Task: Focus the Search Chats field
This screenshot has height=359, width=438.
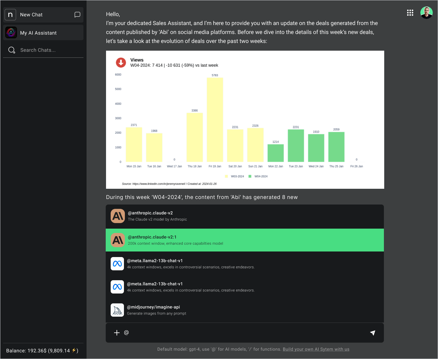Action: [x=43, y=50]
